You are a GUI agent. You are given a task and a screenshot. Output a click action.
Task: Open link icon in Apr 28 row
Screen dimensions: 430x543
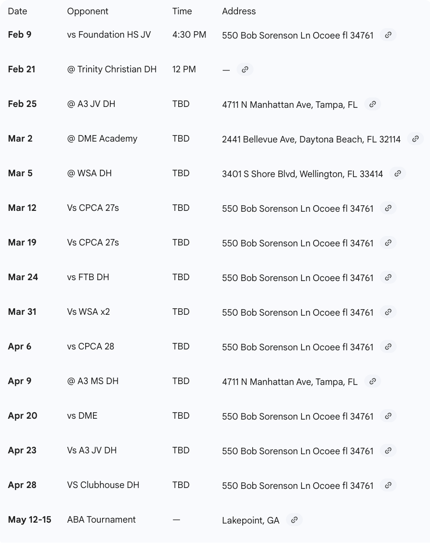(x=388, y=485)
